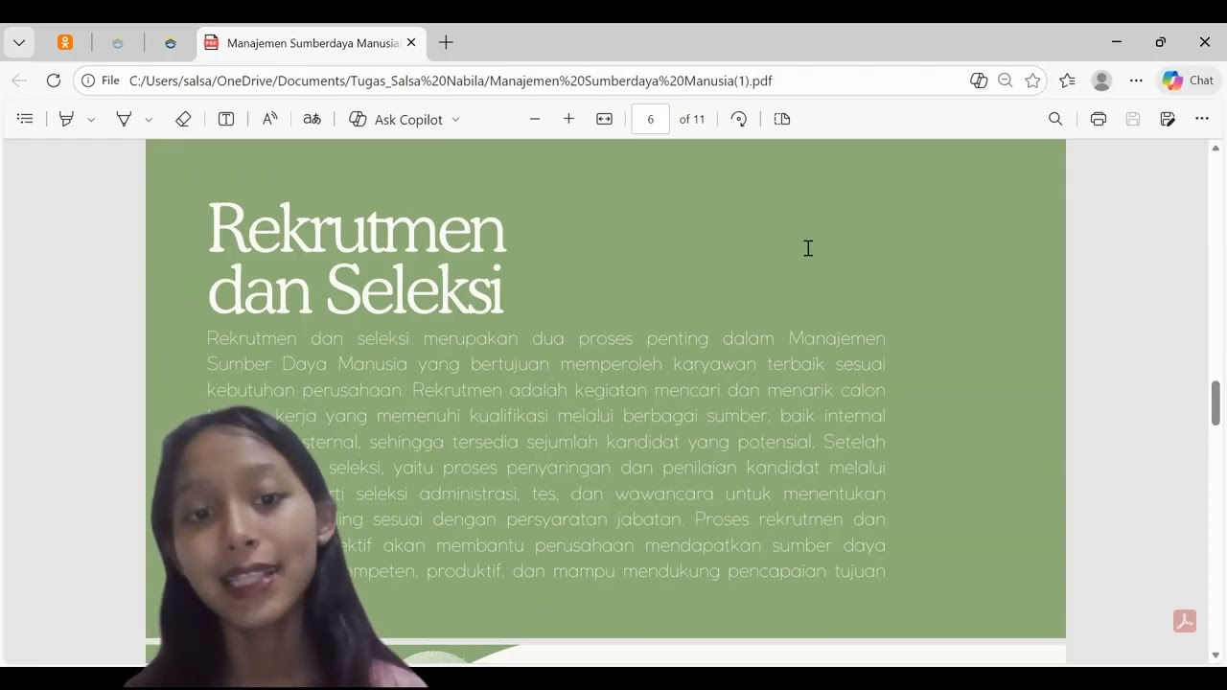Expand the Draw pen options dropdown
Image resolution: width=1227 pixels, height=690 pixels.
149,120
